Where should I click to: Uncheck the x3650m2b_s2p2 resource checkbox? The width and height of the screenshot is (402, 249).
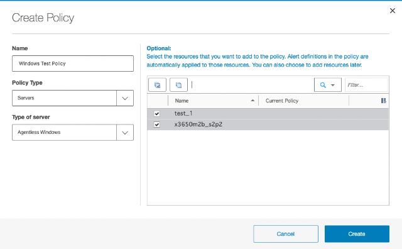[x=156, y=124]
